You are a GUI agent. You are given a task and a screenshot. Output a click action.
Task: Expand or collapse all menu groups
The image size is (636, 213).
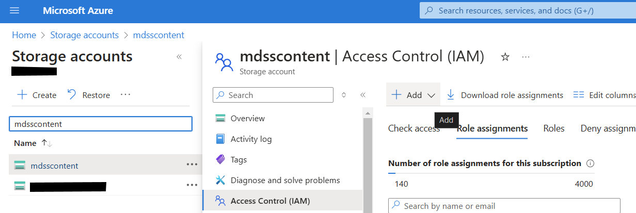[344, 95]
